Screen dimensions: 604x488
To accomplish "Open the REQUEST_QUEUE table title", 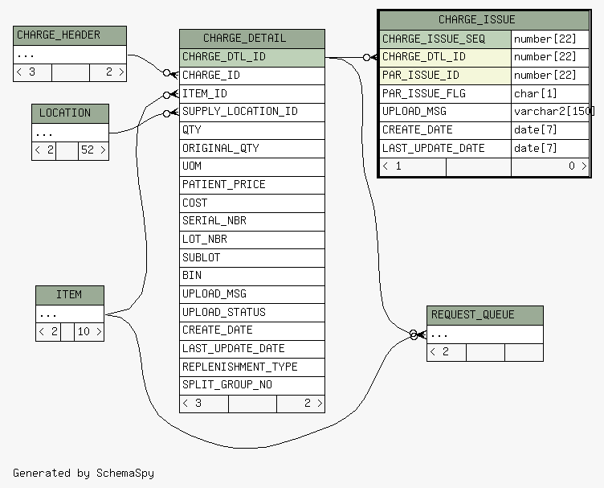I will (485, 315).
